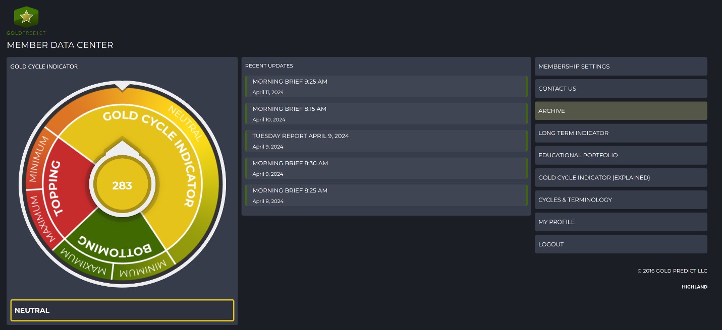Open Cycles & Terminology page

tap(621, 200)
